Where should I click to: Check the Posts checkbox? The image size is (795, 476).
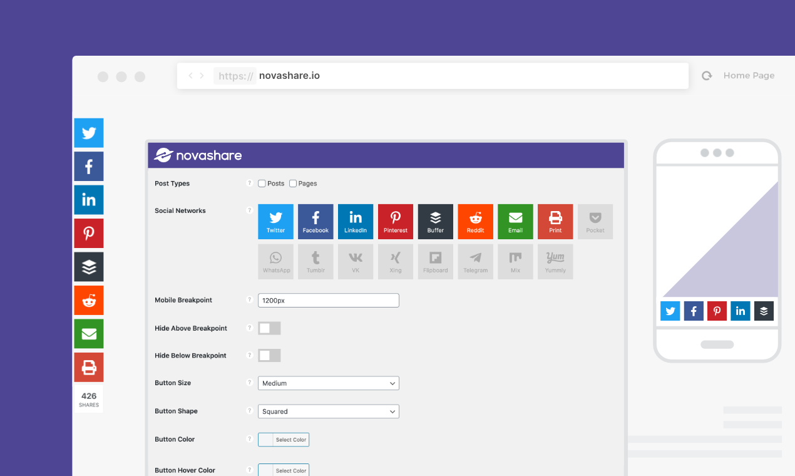click(x=262, y=184)
